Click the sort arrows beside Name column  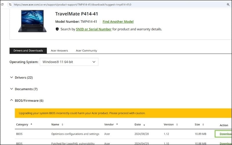(62, 125)
